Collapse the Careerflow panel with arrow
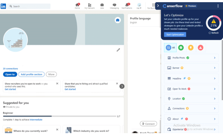 tap(158, 6)
